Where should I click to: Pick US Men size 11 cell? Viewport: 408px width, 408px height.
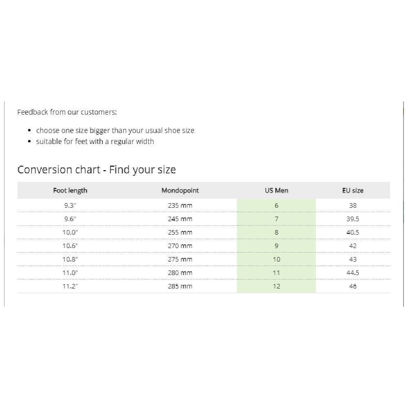point(276,273)
